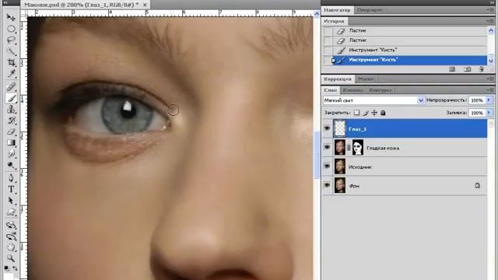Toggle lock image pixels brush icon
The height and width of the screenshot is (280, 498).
366,113
